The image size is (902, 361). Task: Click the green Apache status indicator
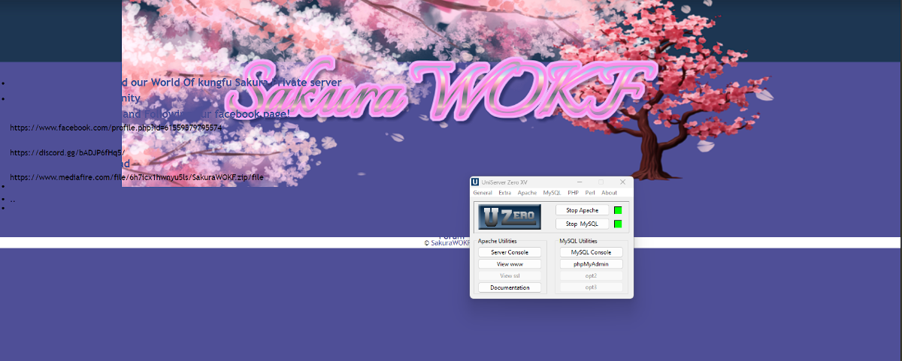point(618,211)
